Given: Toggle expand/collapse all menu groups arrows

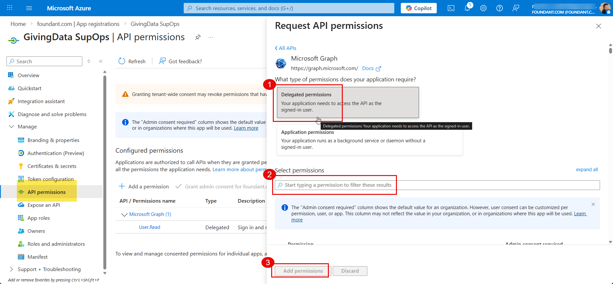Looking at the screenshot, I should point(89,61).
